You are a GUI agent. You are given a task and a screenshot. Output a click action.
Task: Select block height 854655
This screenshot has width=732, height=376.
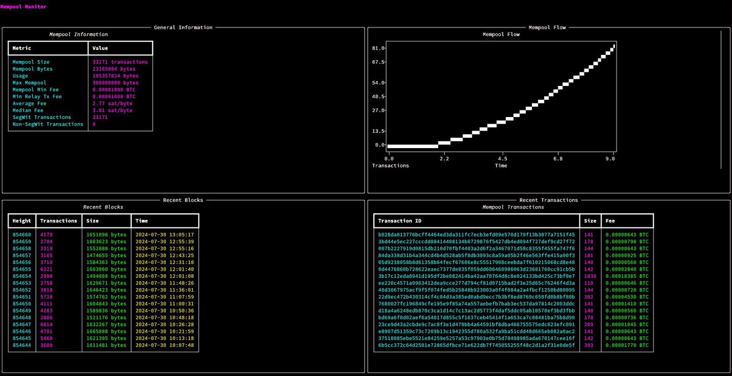click(22, 269)
